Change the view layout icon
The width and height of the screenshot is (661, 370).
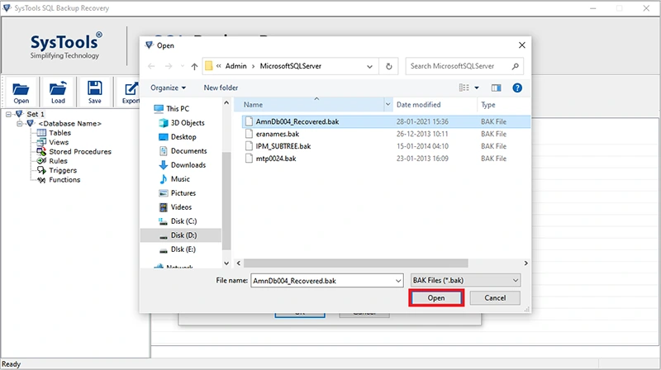pyautogui.click(x=464, y=88)
